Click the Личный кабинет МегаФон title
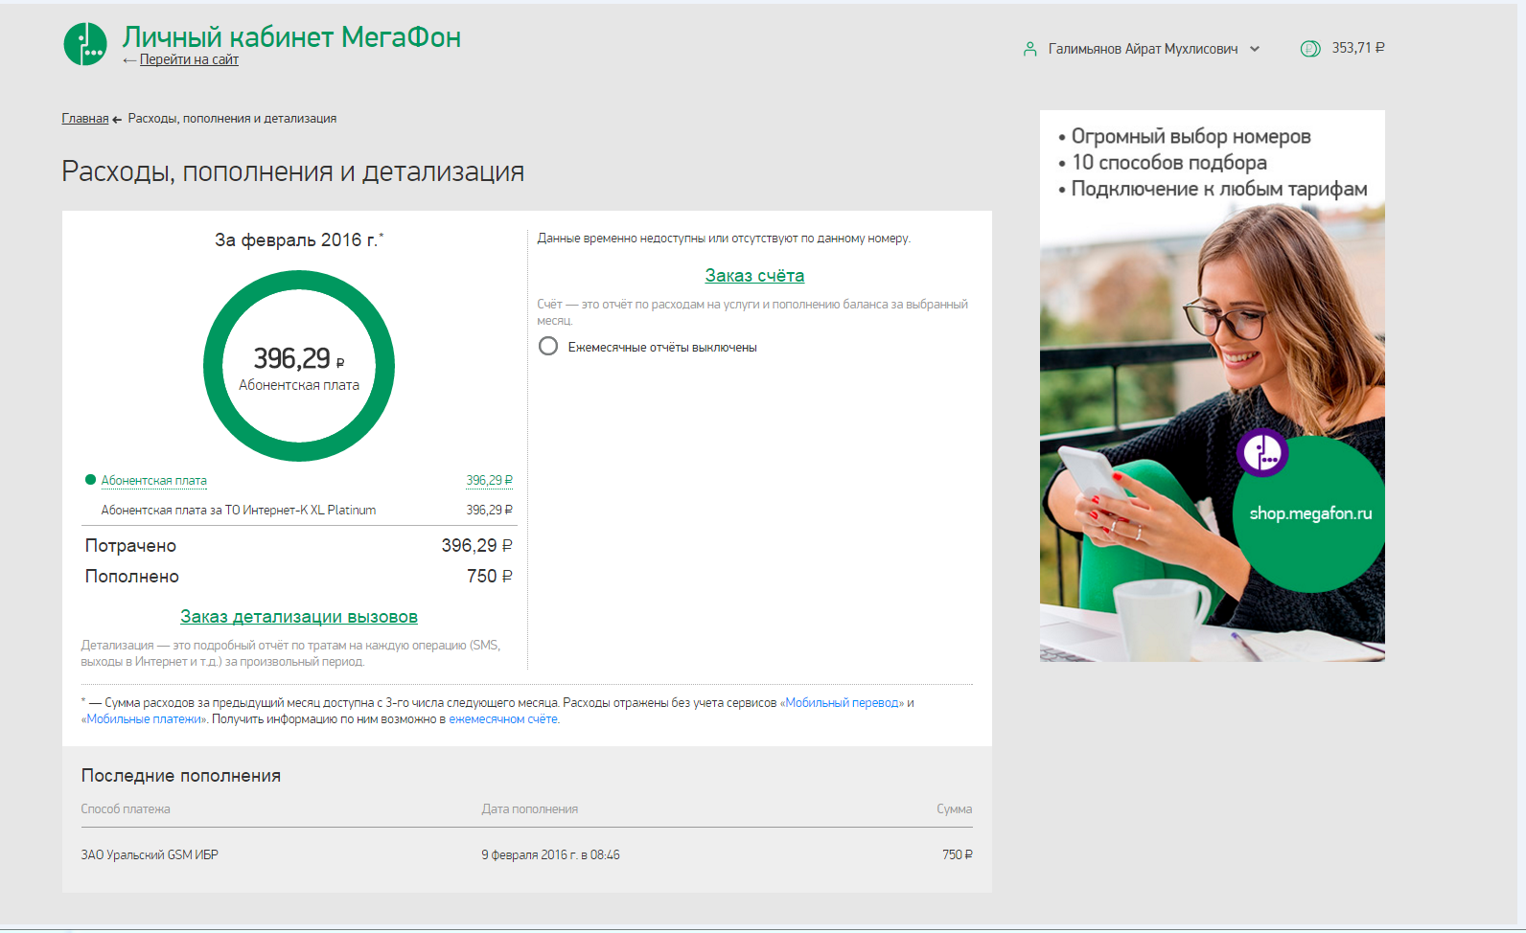1526x933 pixels. (x=291, y=36)
